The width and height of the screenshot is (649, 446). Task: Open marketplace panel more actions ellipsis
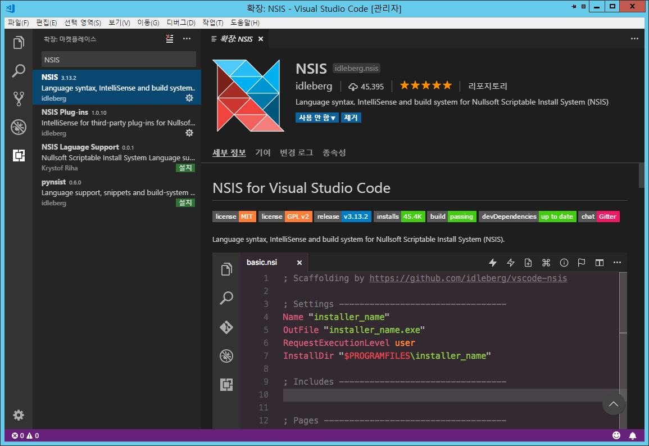click(x=187, y=39)
